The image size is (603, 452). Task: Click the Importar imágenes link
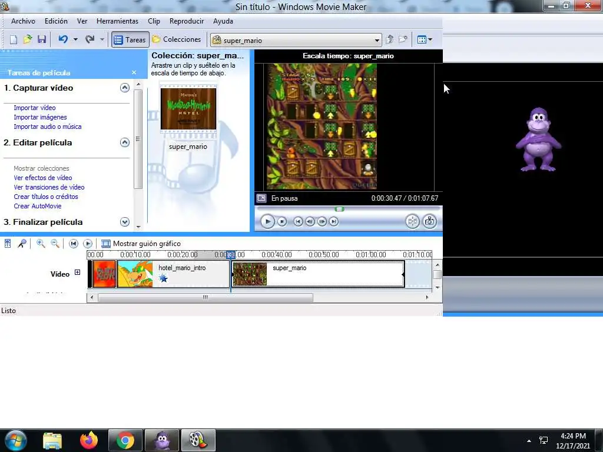[41, 117]
